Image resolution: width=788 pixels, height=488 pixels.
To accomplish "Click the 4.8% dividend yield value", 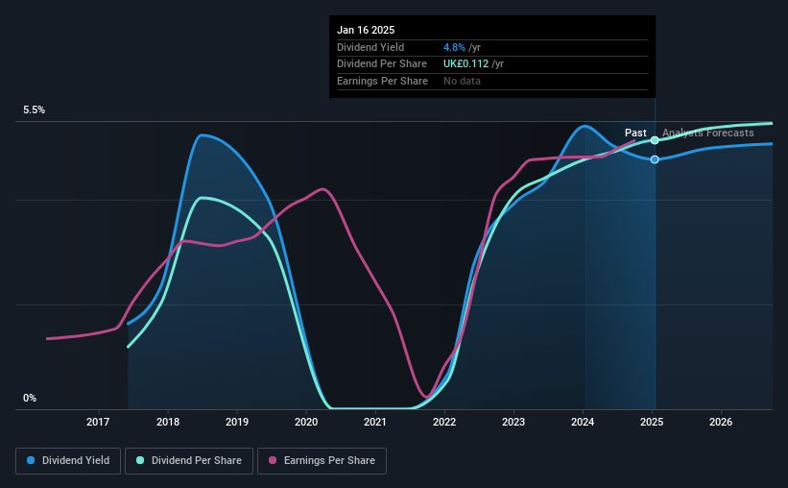I will tap(454, 47).
